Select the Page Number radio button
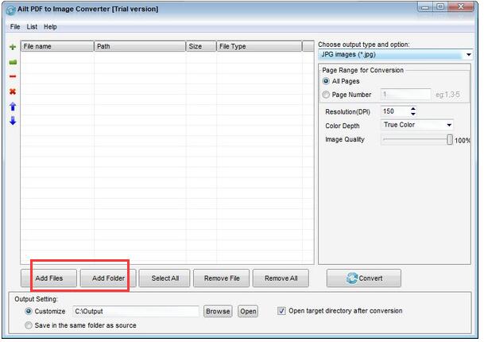Viewport: 484px width, 342px height. tap(326, 95)
